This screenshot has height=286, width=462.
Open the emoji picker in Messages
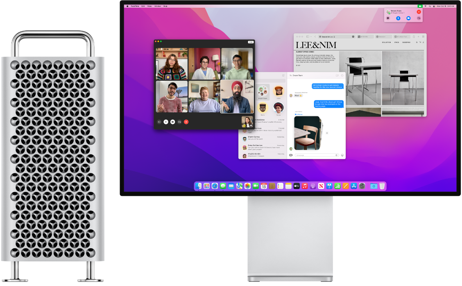[x=342, y=155]
